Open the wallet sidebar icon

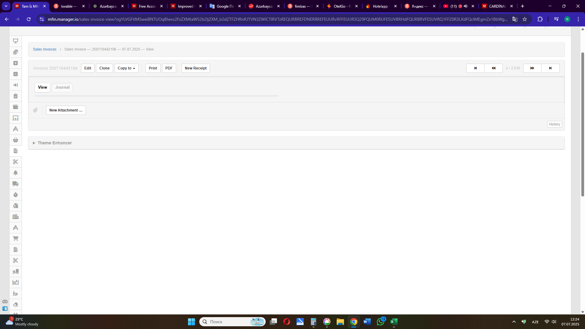[x=16, y=107]
